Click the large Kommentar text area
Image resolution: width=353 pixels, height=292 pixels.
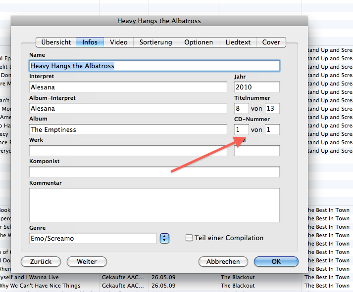click(x=154, y=205)
